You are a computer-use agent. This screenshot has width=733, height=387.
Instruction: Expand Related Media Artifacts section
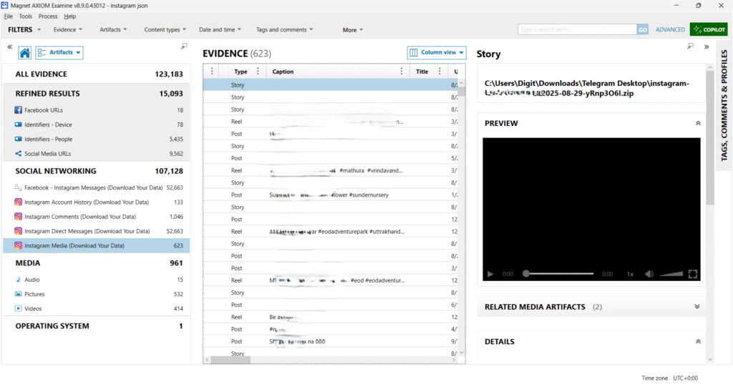click(697, 307)
